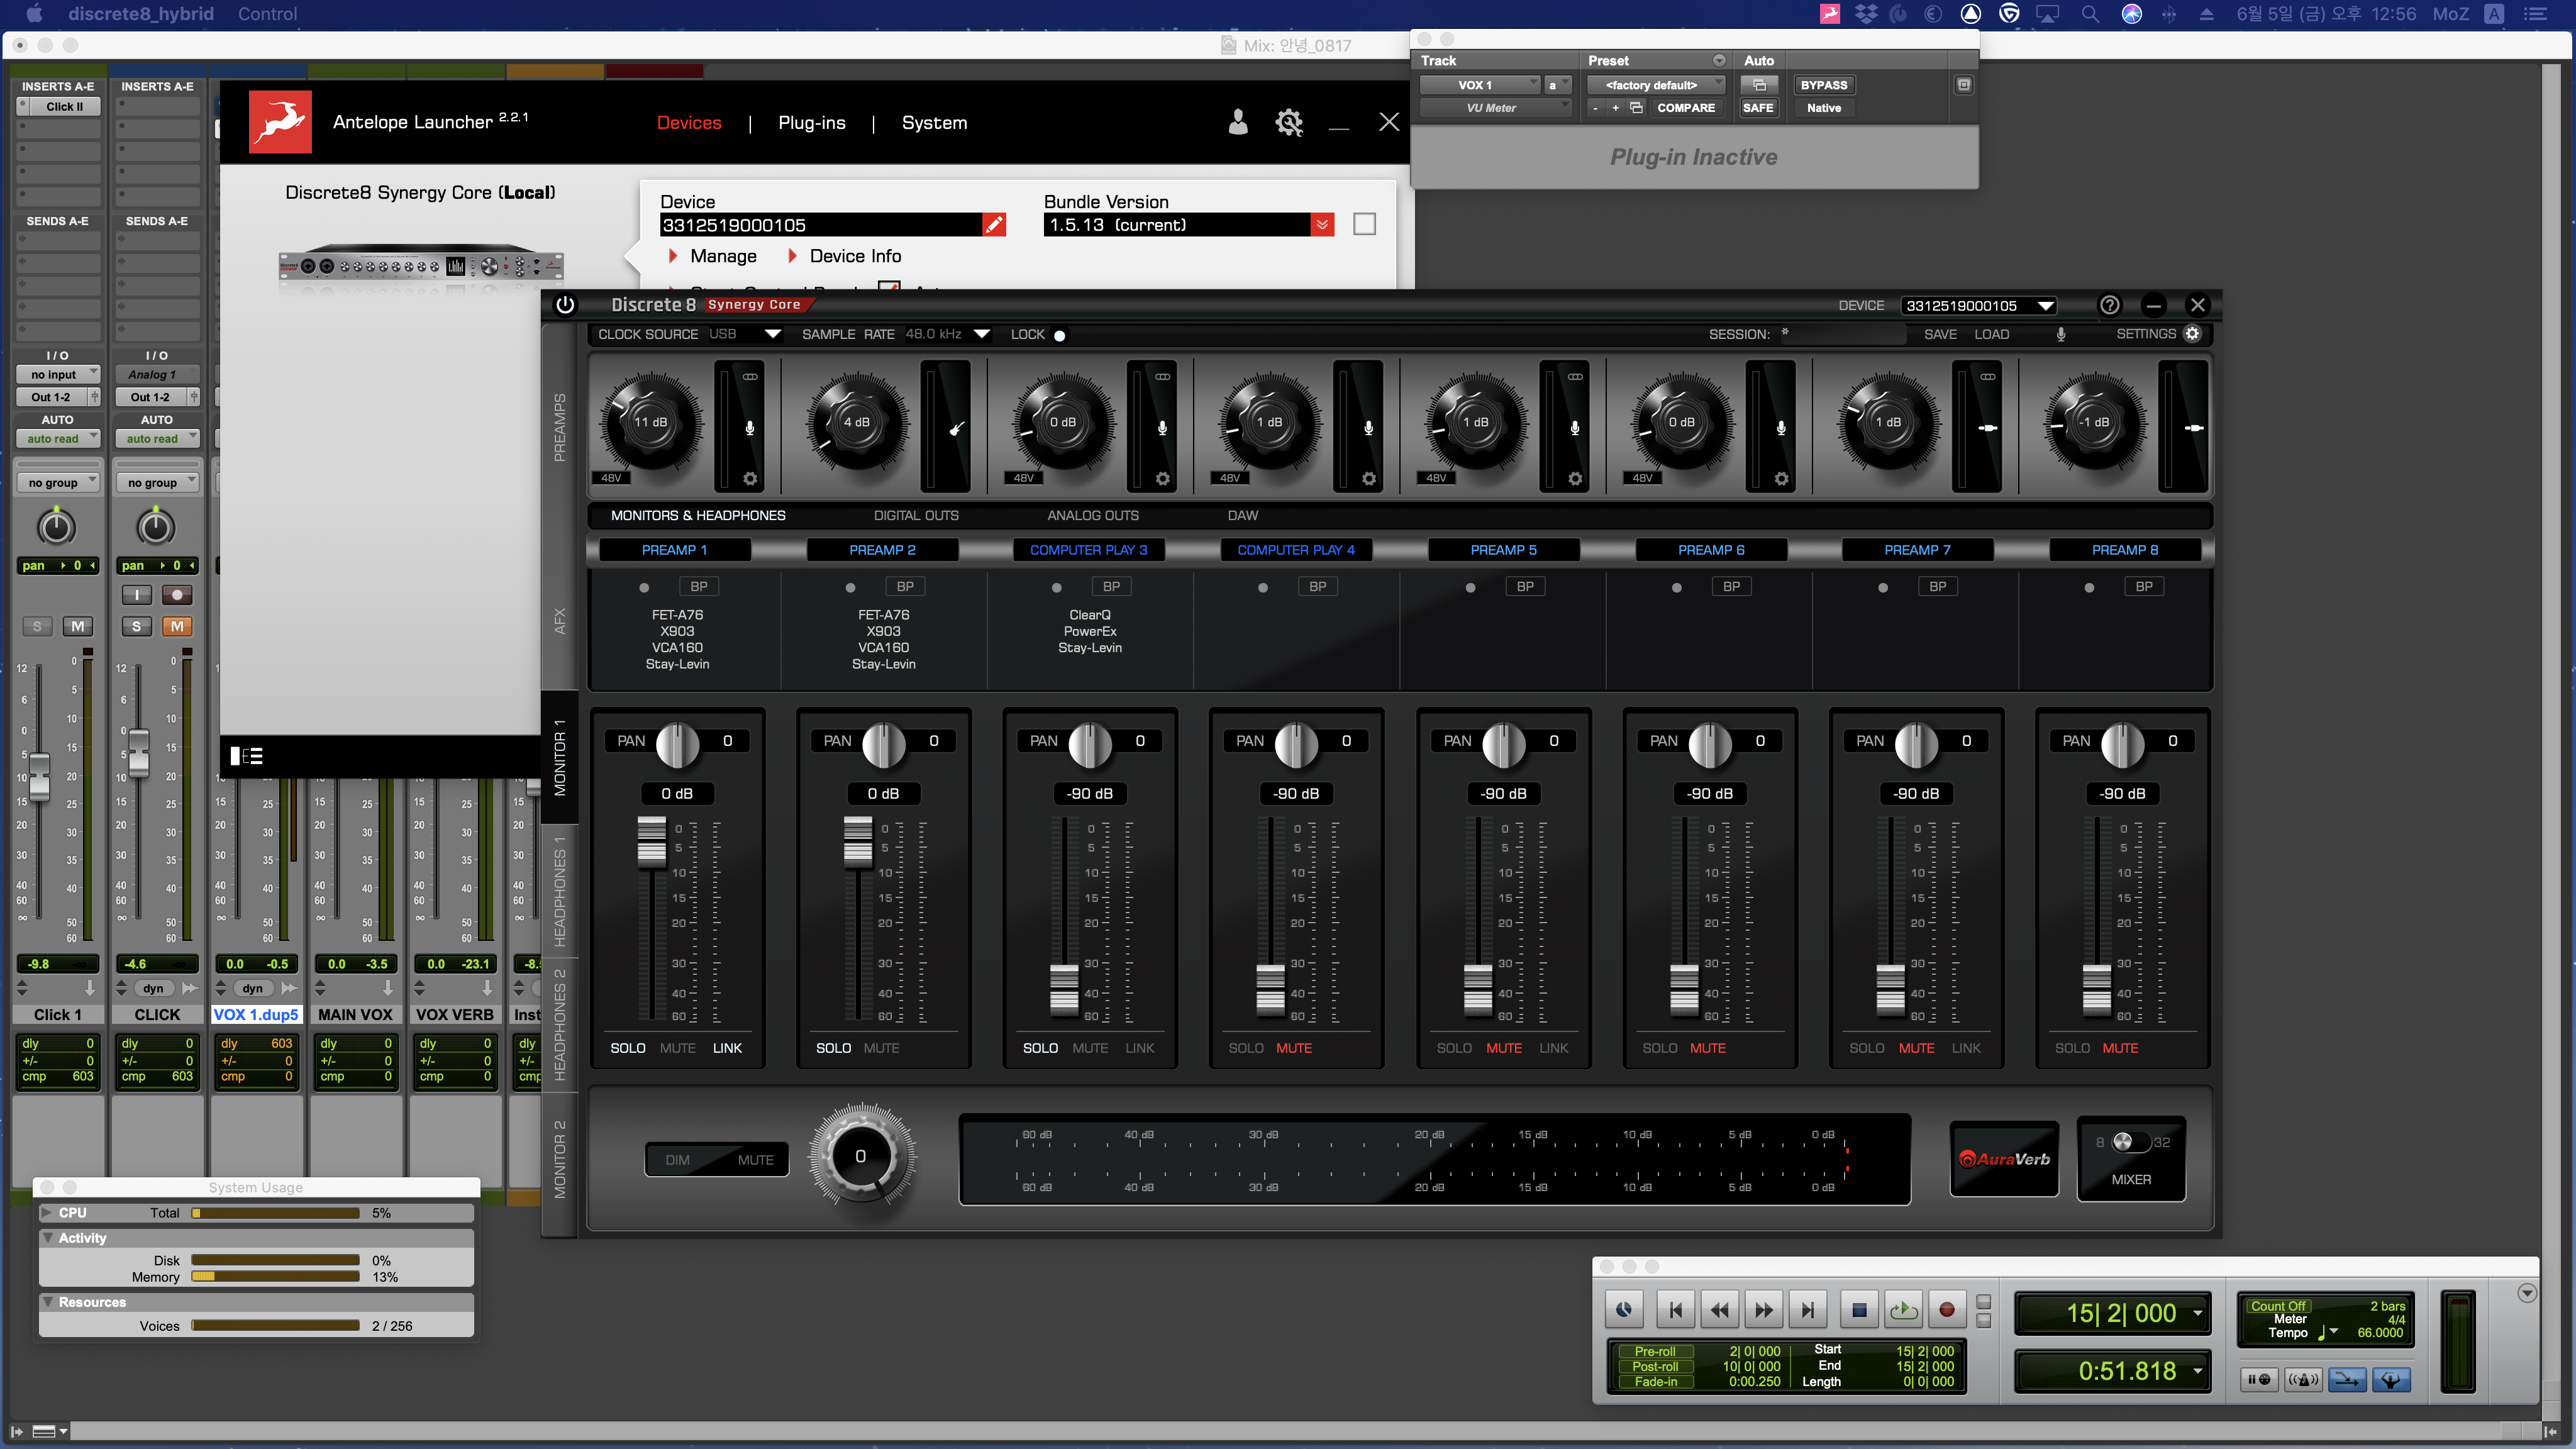Click the SETTINGS gear in Discrete 8
The image size is (2576, 1449).
(x=2192, y=334)
